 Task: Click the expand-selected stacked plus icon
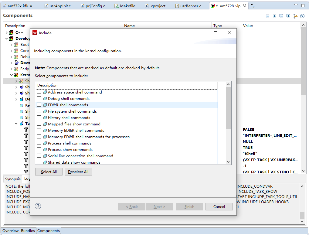288,16
